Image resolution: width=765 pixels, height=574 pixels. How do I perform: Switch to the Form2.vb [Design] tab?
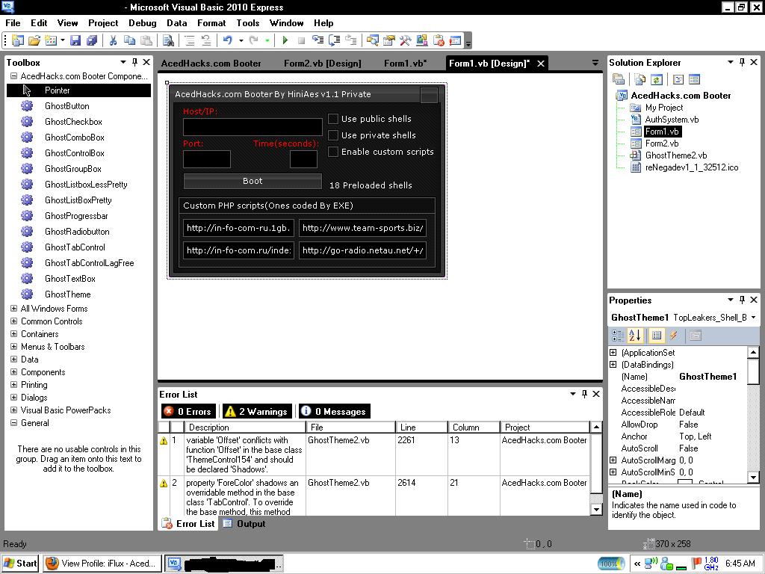pyautogui.click(x=323, y=63)
